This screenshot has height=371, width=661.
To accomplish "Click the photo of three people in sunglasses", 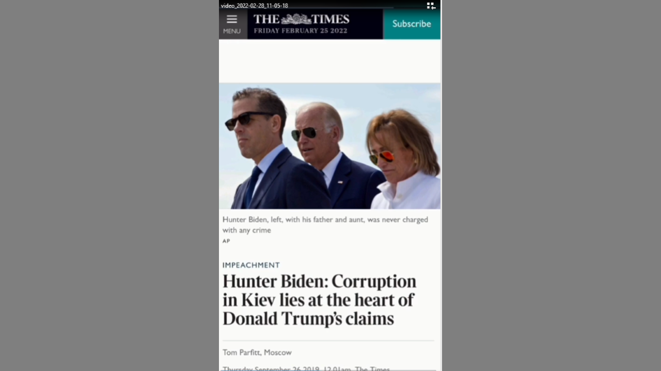I will pyautogui.click(x=329, y=146).
